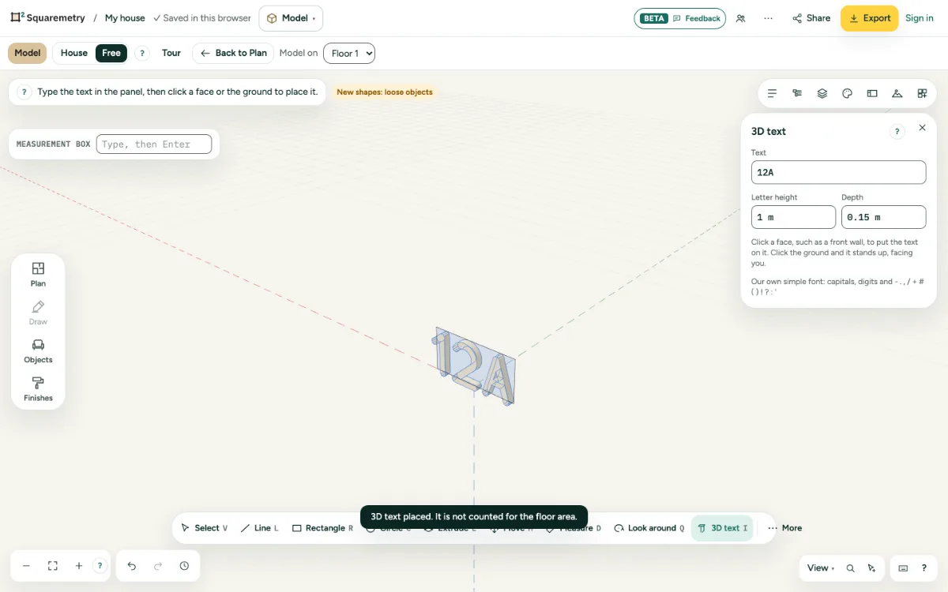Open the color palette panel icon
The height and width of the screenshot is (592, 948).
click(x=847, y=93)
